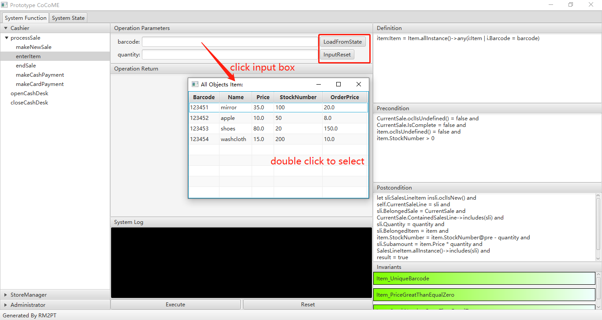Select the apple row name cell

(236, 118)
